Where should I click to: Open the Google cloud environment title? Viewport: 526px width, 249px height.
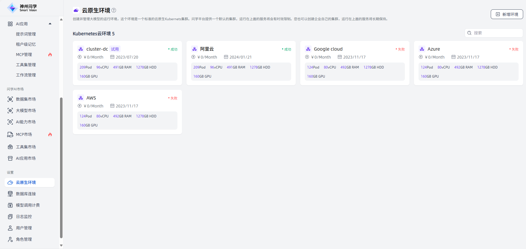[328, 49]
